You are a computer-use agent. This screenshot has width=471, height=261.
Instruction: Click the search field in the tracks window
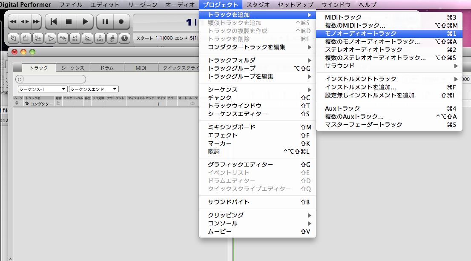(50, 79)
